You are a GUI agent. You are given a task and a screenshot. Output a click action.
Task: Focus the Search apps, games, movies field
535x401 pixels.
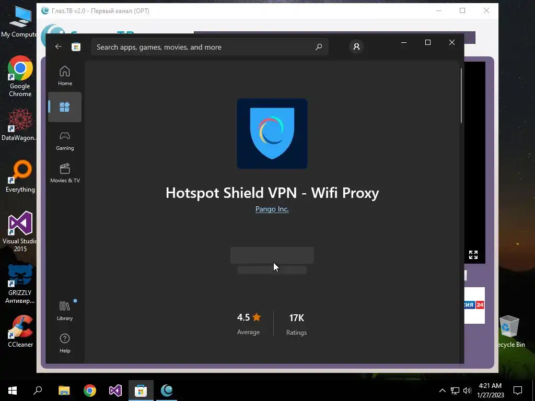pos(210,46)
